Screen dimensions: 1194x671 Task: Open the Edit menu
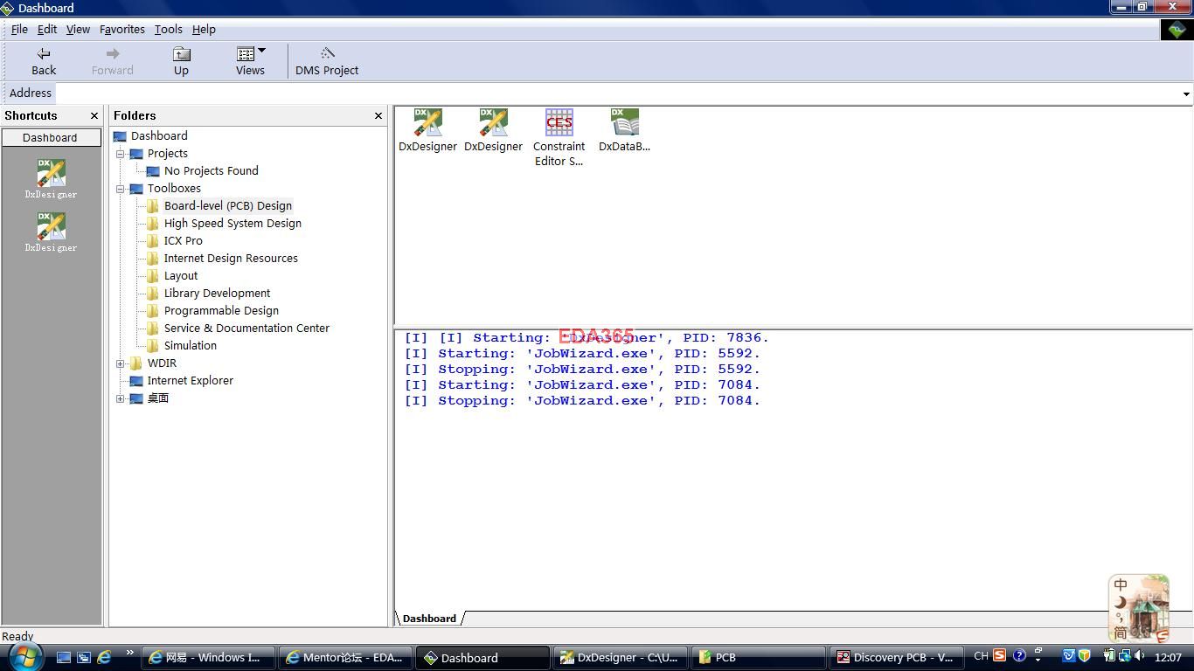[47, 29]
